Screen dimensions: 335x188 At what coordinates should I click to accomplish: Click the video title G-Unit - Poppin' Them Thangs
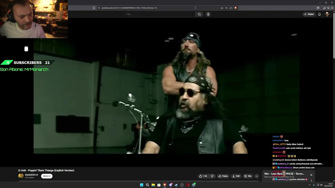pos(46,170)
